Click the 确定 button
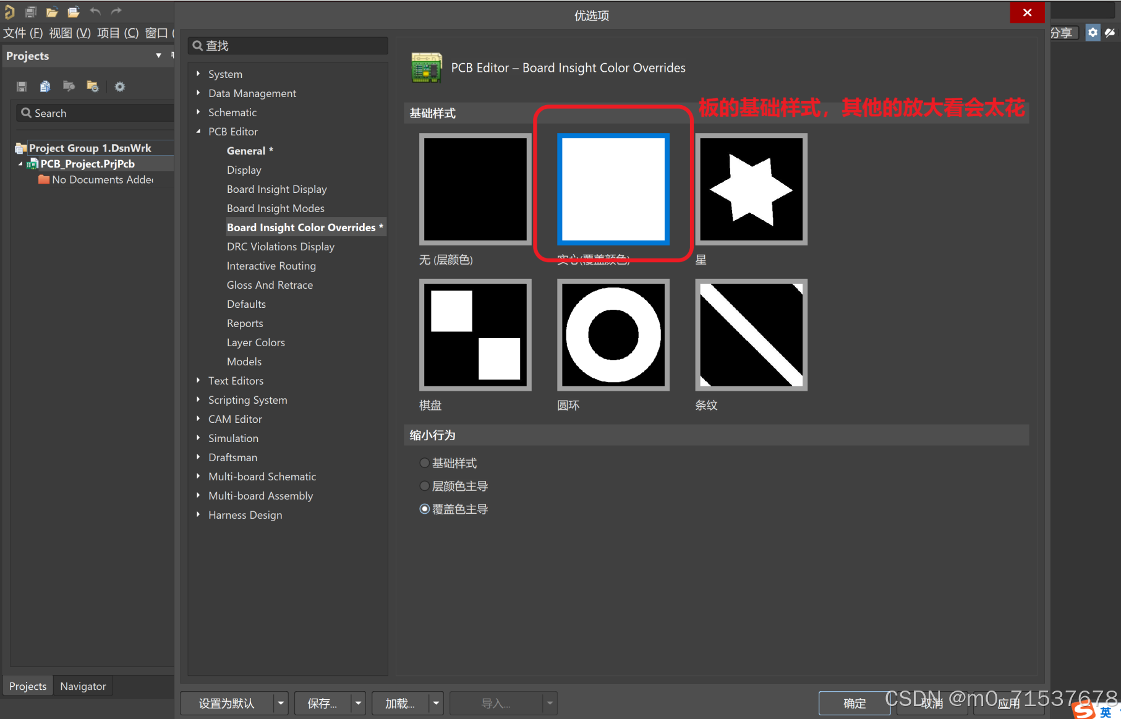Image resolution: width=1121 pixels, height=719 pixels. point(855,703)
